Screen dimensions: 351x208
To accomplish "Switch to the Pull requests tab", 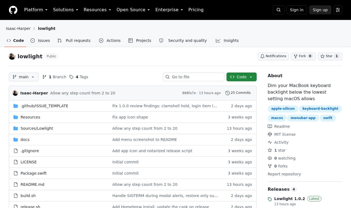I will (74, 41).
